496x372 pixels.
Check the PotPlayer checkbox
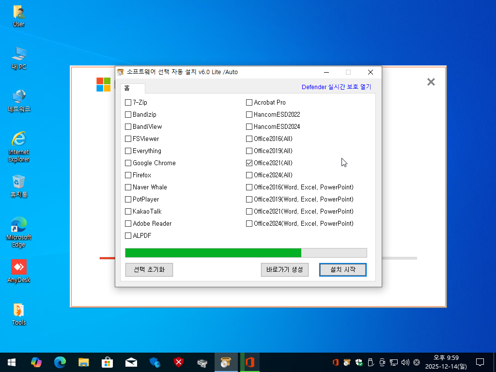pyautogui.click(x=128, y=199)
